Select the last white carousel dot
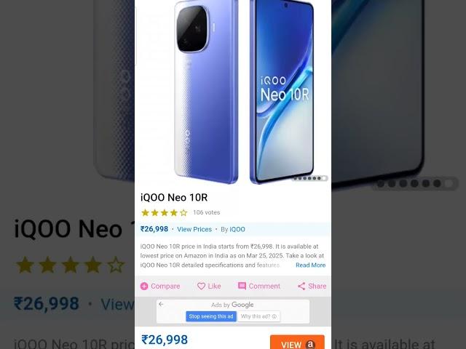 click(324, 178)
